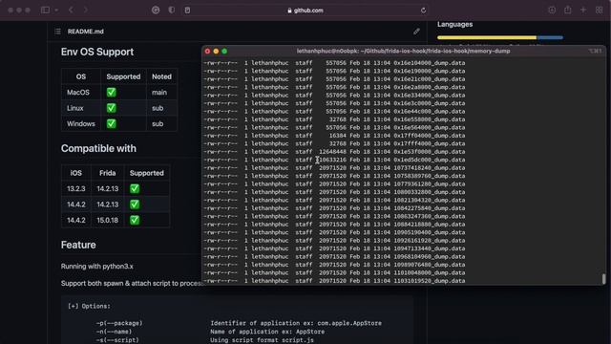Click the 14.4.2 / 14.2.13 supported checkmark
The image size is (611, 344).
[x=135, y=204]
